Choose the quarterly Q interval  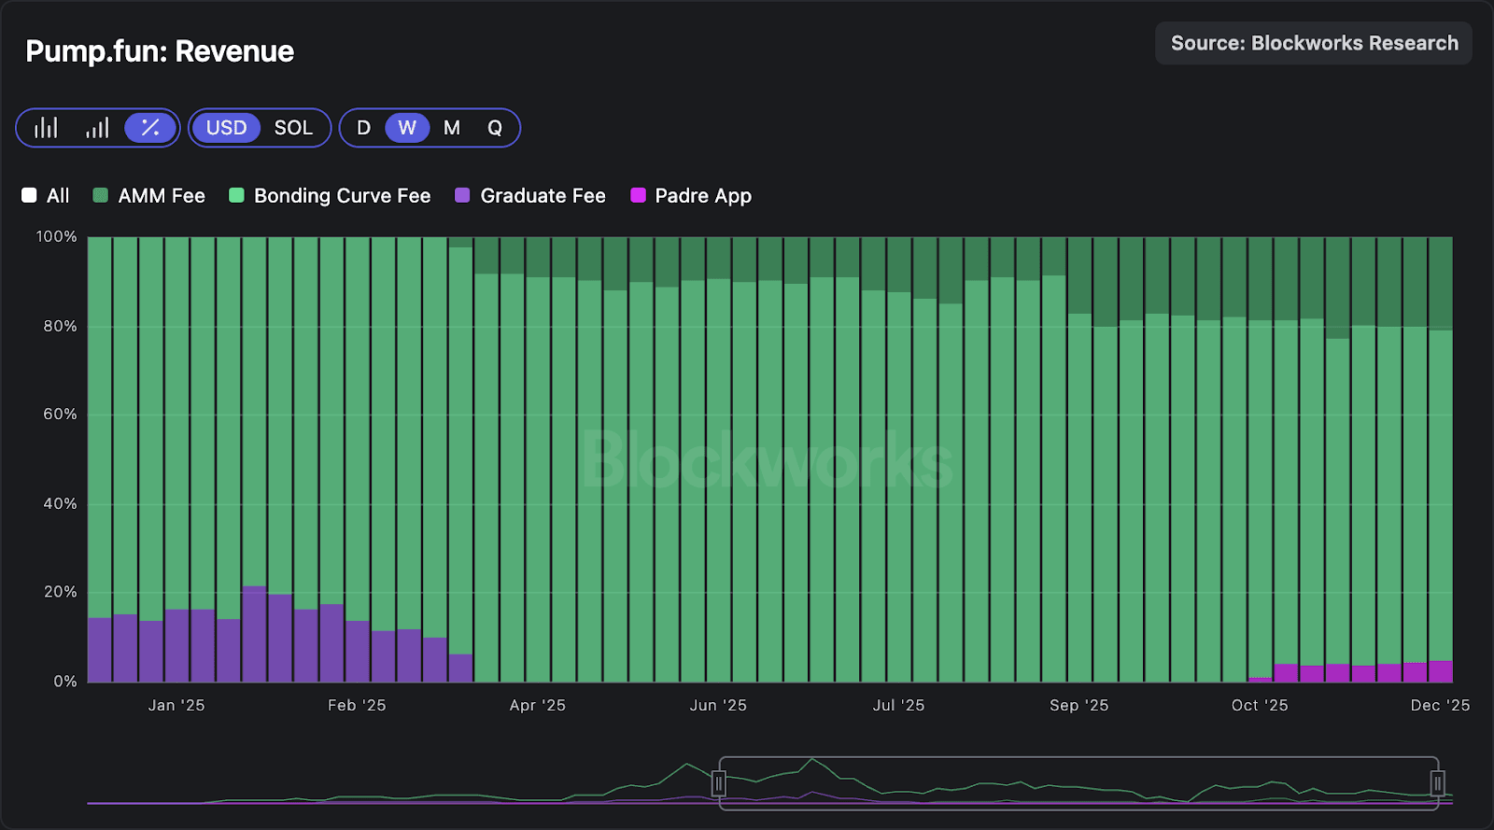point(495,128)
